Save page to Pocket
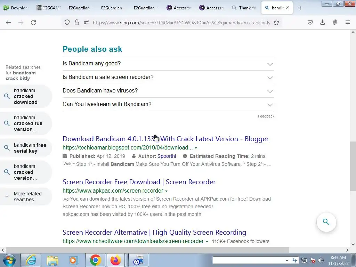The width and height of the screenshot is (356, 267). point(310,22)
